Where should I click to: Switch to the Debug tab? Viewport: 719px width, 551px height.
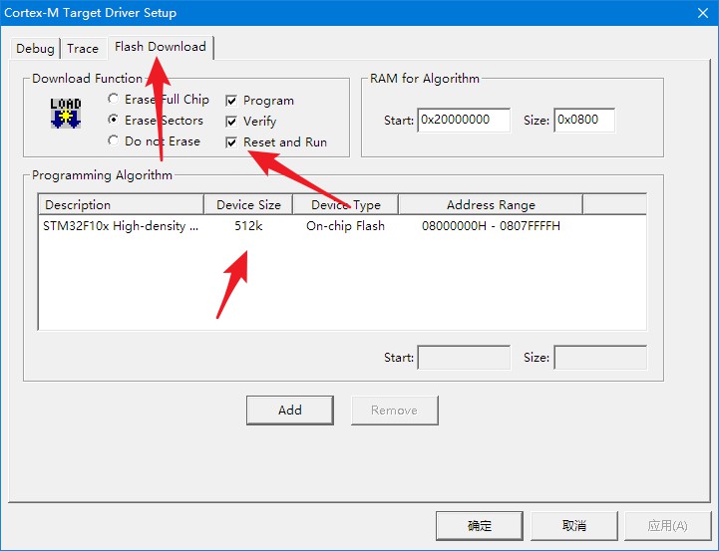(x=35, y=48)
